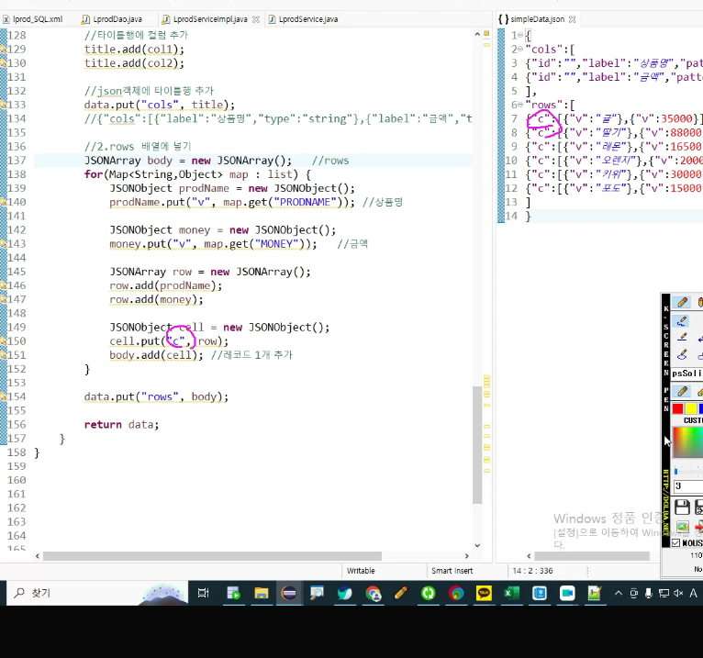Image resolution: width=703 pixels, height=658 pixels.
Task: Open KakaoTalk from the taskbar
Action: pos(484,593)
